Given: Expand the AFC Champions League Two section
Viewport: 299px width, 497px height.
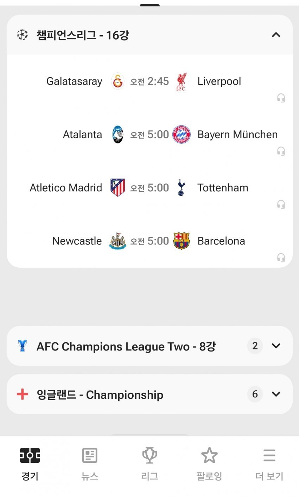Looking at the screenshot, I should coord(276,346).
